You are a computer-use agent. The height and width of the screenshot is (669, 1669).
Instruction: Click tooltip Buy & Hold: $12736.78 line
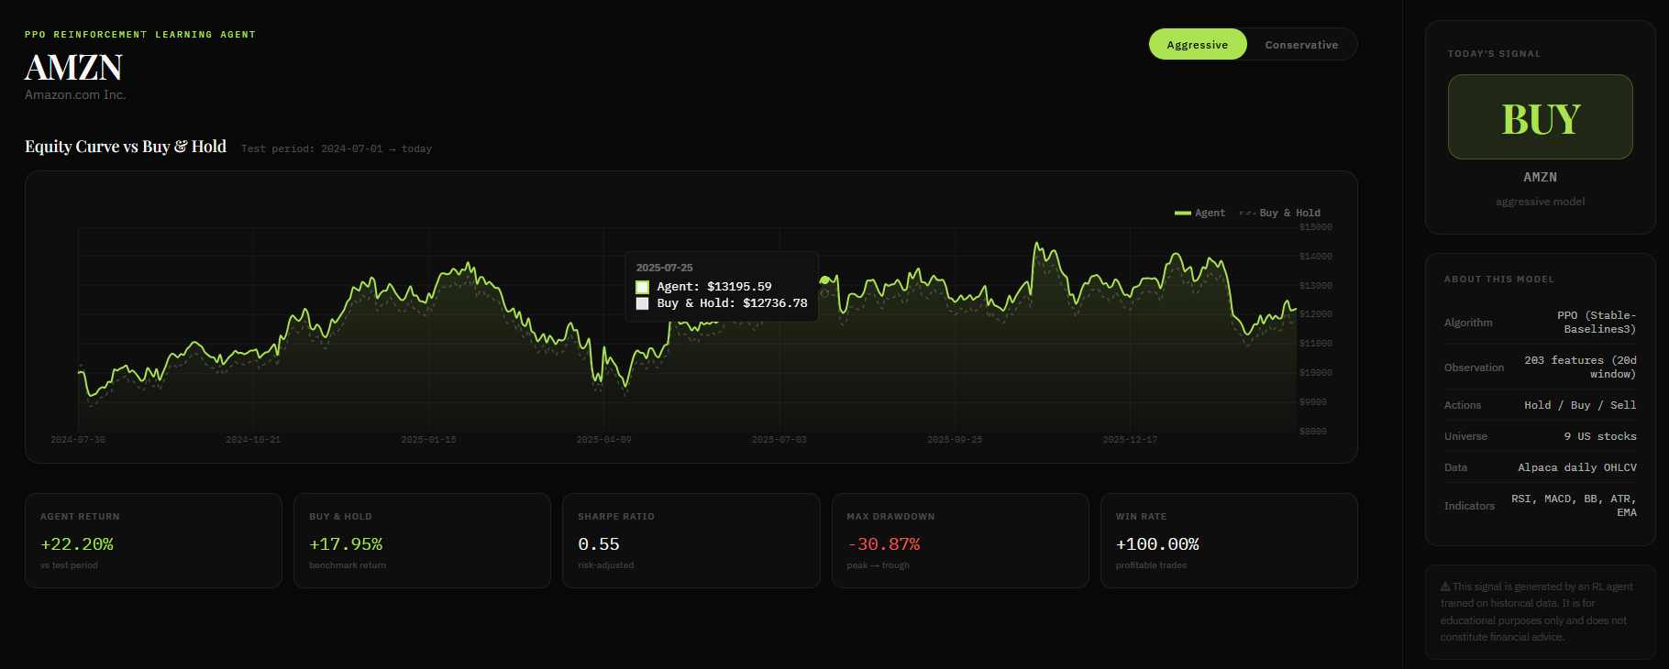click(x=732, y=303)
